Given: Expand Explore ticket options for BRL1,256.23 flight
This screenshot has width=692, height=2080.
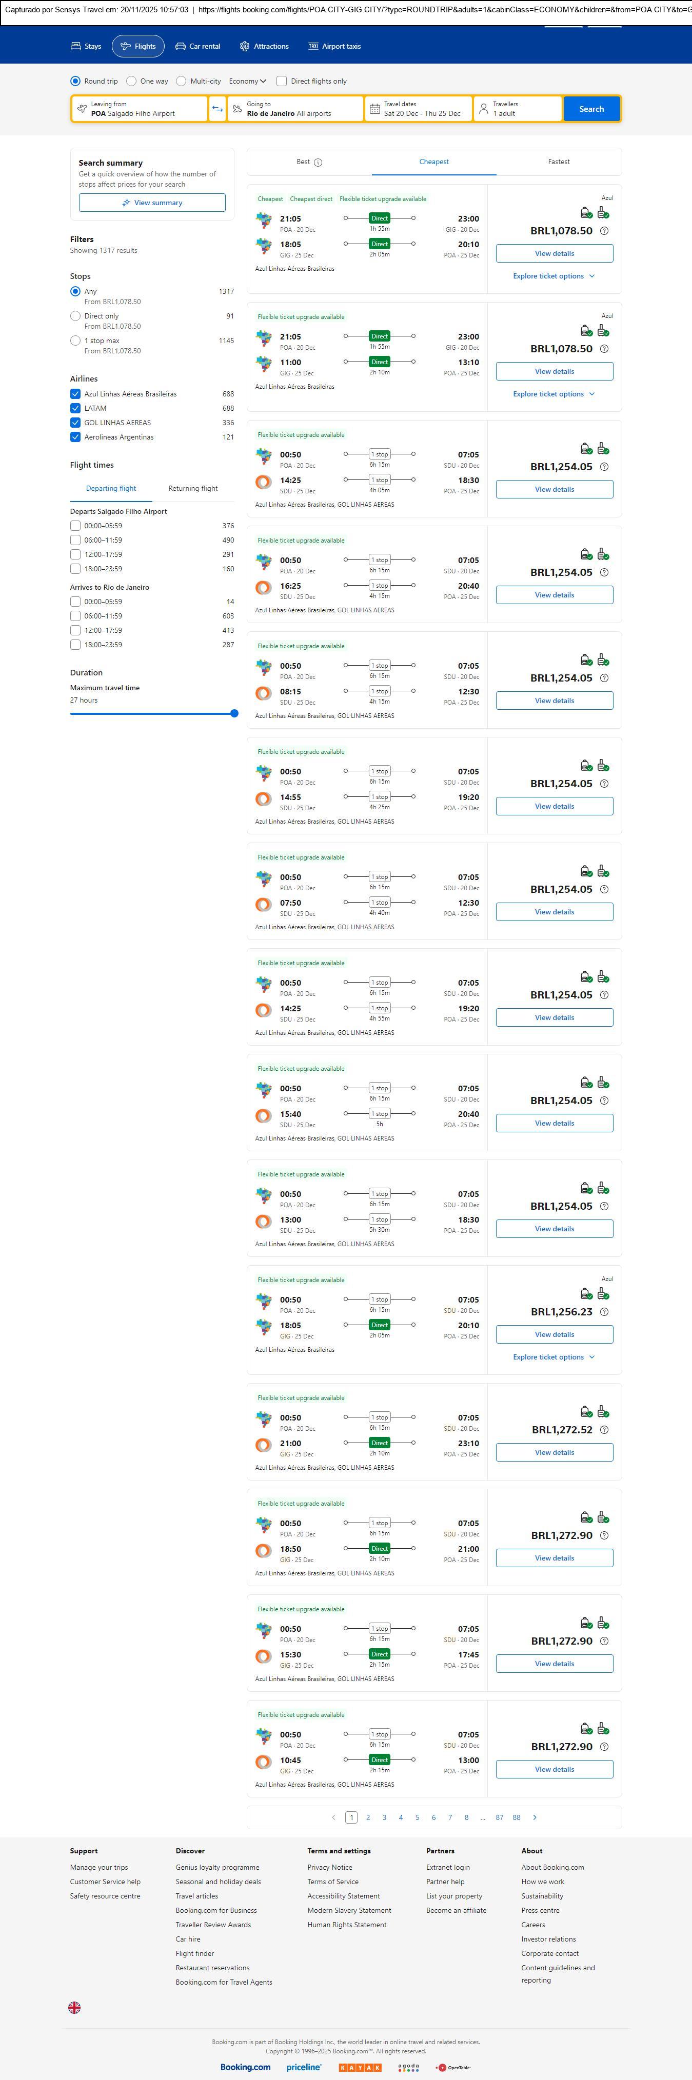Looking at the screenshot, I should 554,1356.
